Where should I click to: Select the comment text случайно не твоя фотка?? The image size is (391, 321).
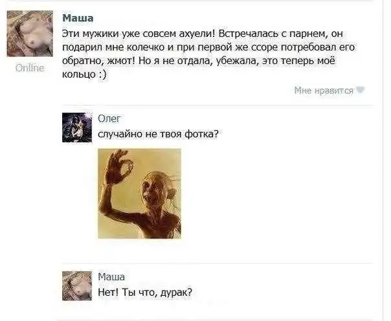(x=158, y=134)
